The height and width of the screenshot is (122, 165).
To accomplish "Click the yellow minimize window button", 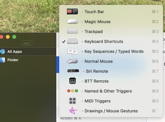I will tap(8, 37).
